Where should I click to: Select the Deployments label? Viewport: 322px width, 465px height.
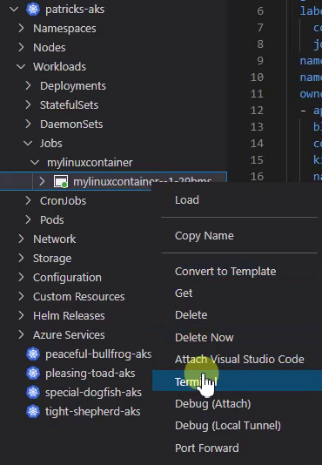pos(73,86)
